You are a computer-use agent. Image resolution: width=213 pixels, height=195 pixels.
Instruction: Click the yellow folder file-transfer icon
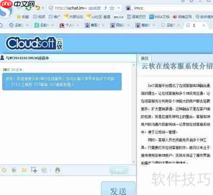tap(24, 170)
